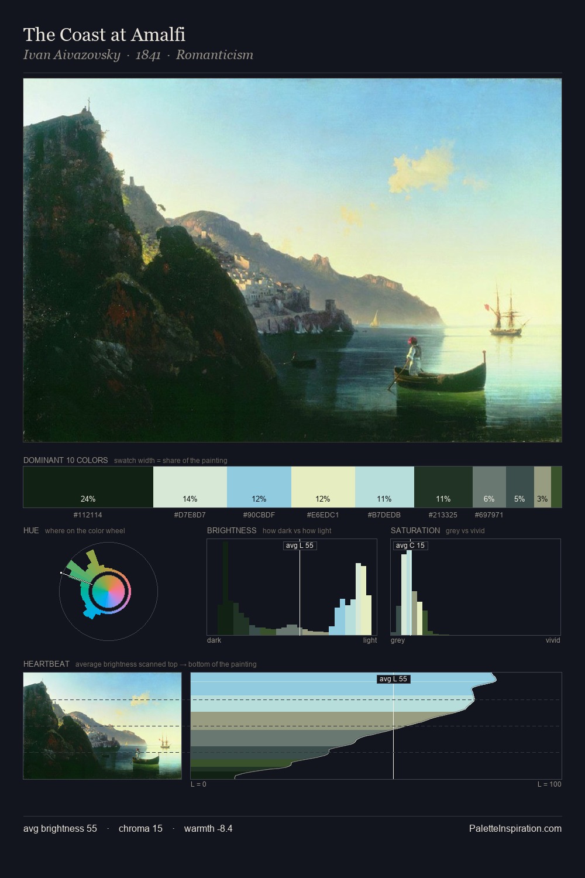
Task: Click the hex label #90CBDF
Action: (x=259, y=515)
